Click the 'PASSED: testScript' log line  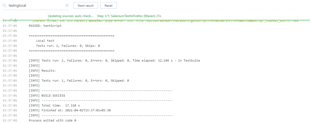(x=45, y=26)
